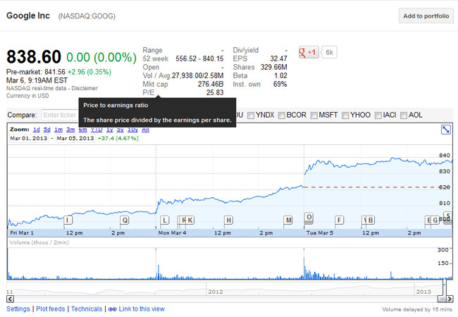The height and width of the screenshot is (317, 458).
Task: Open news flag K on chart
Action: [190, 220]
